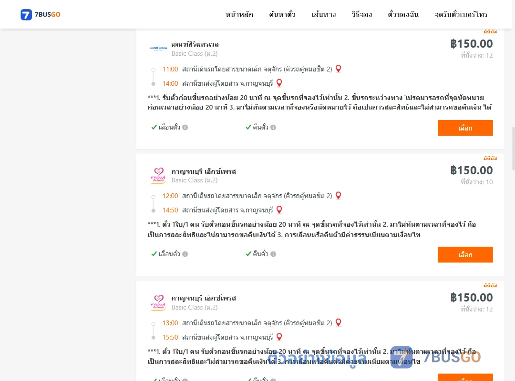Click map pin for 14:50 arrival station
This screenshot has height=381, width=515.
[x=279, y=210]
